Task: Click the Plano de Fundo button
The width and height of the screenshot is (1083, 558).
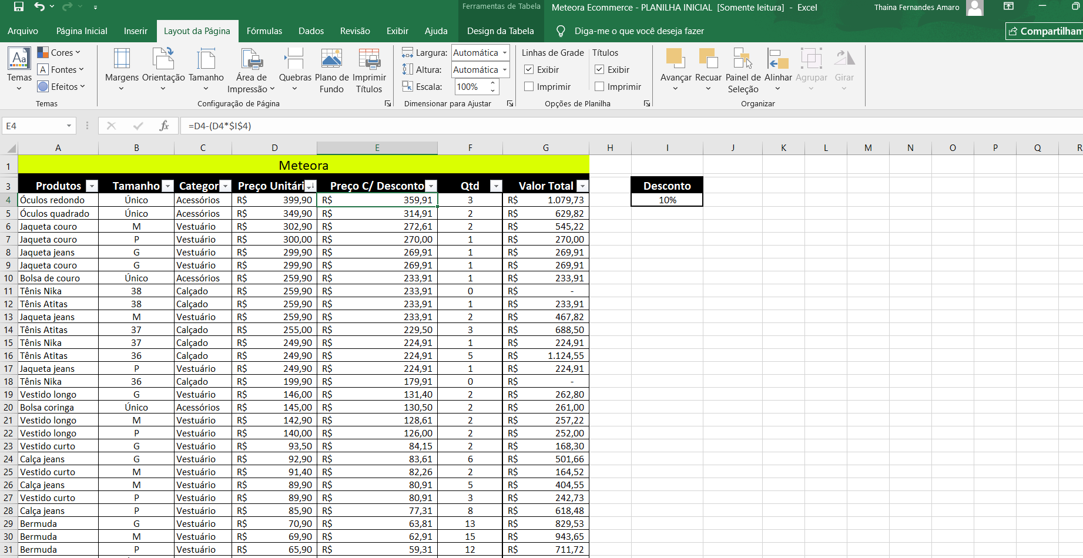Action: pos(332,70)
